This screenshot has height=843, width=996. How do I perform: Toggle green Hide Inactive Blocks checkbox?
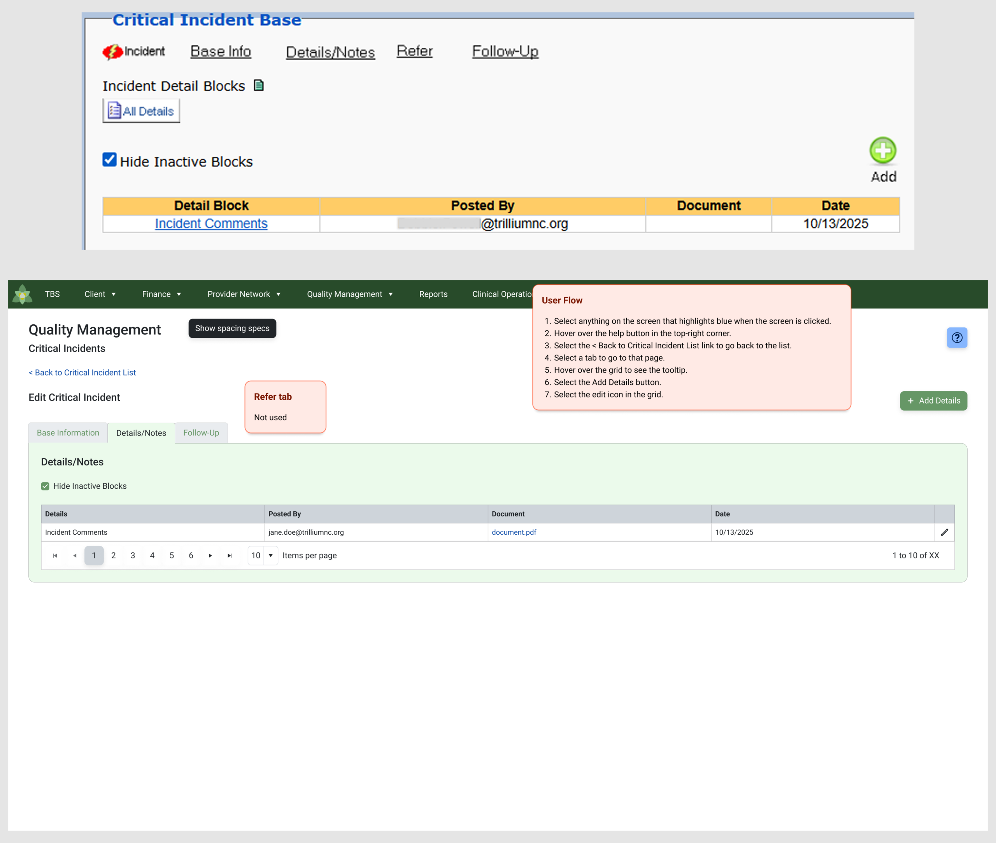click(45, 486)
